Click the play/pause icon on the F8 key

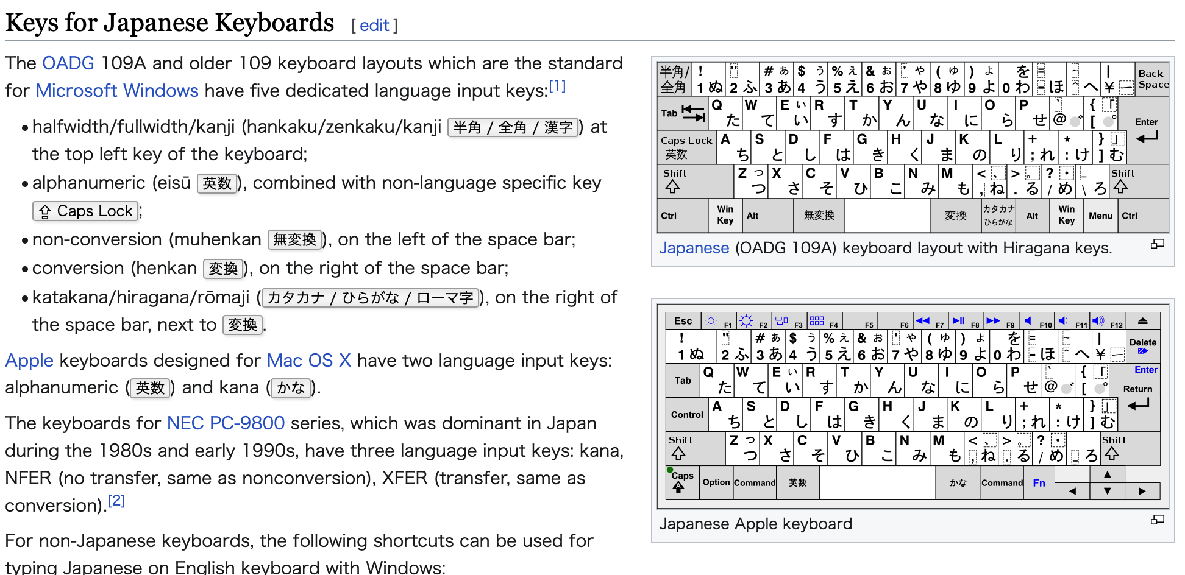tap(958, 319)
